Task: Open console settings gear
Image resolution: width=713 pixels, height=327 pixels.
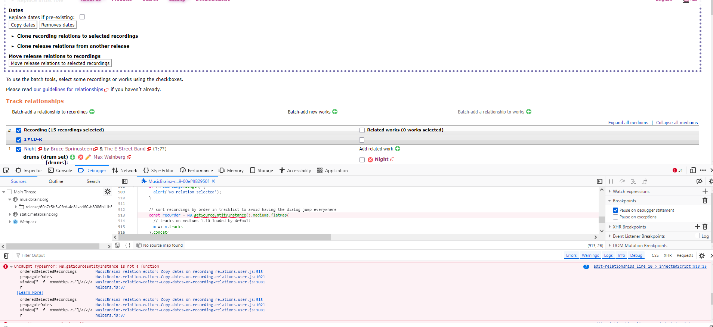Action: 702,256
